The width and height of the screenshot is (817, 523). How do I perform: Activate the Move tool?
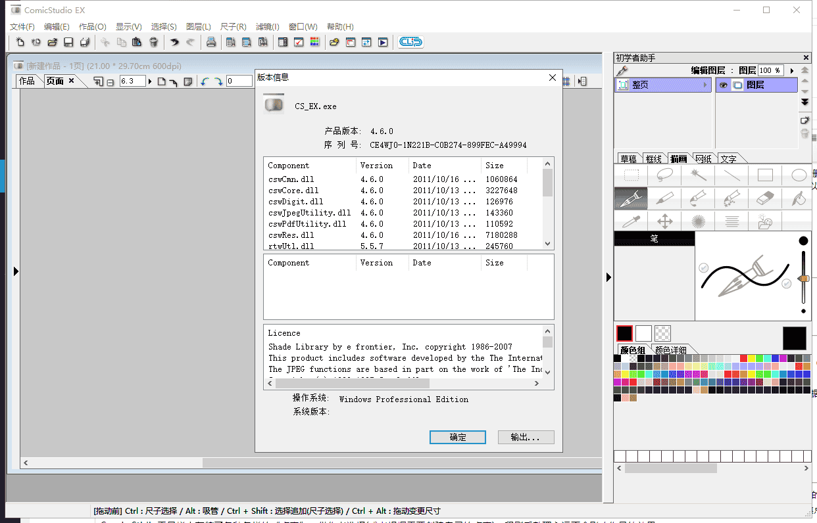click(x=664, y=221)
